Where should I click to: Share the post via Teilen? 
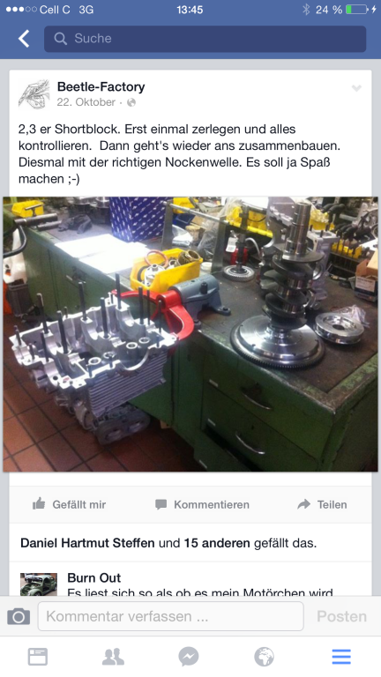[x=322, y=504]
